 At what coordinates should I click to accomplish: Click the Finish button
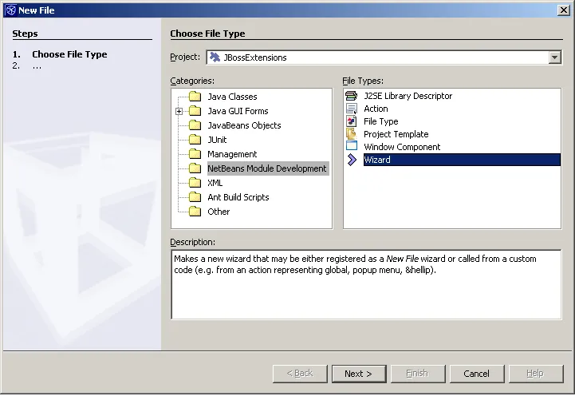pyautogui.click(x=418, y=374)
